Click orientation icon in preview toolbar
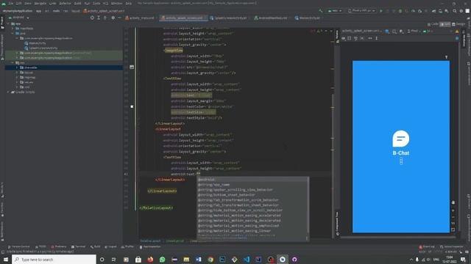The image size is (471, 264). (x=394, y=31)
